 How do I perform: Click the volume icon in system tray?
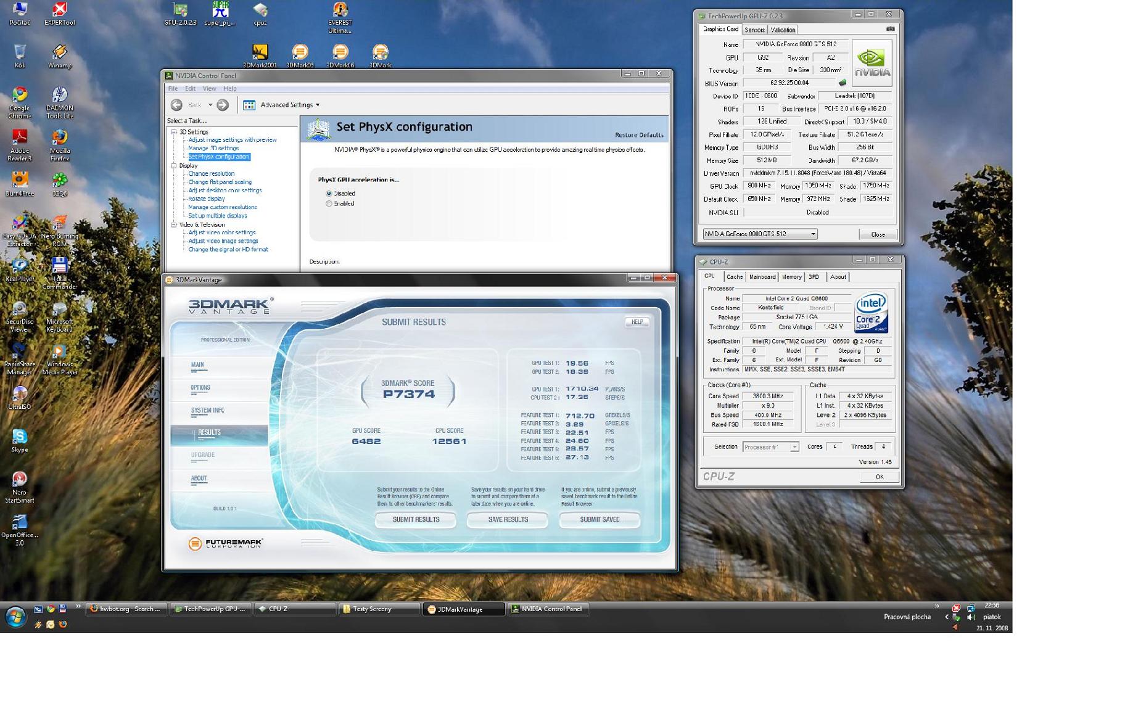click(x=971, y=617)
